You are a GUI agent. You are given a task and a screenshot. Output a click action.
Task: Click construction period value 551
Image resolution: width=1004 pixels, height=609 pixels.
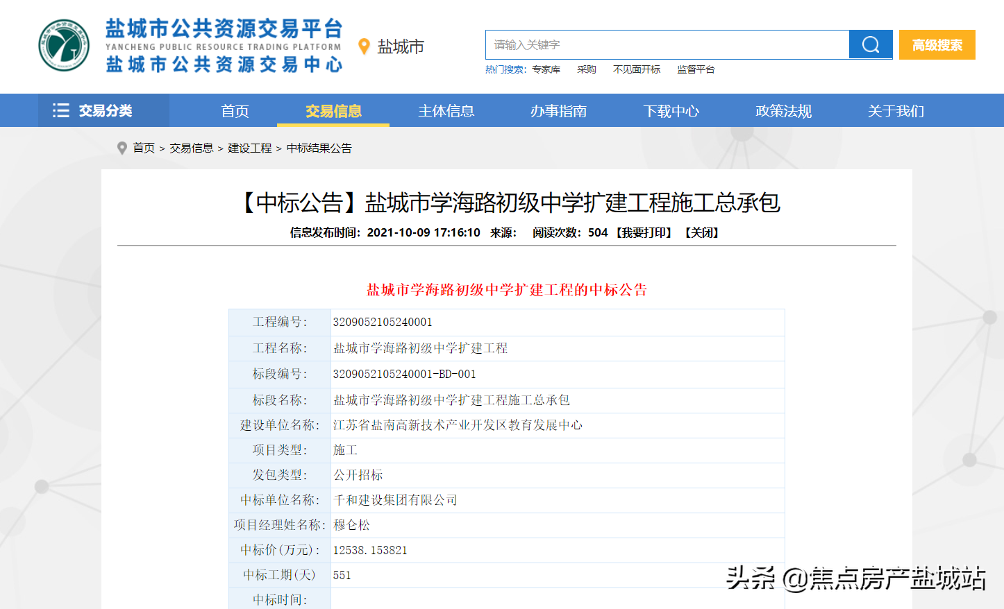click(x=342, y=575)
